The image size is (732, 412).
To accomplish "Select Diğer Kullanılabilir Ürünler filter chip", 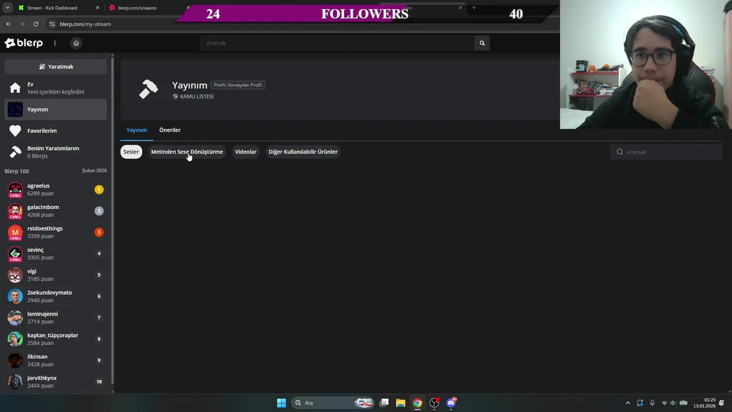I will point(303,152).
